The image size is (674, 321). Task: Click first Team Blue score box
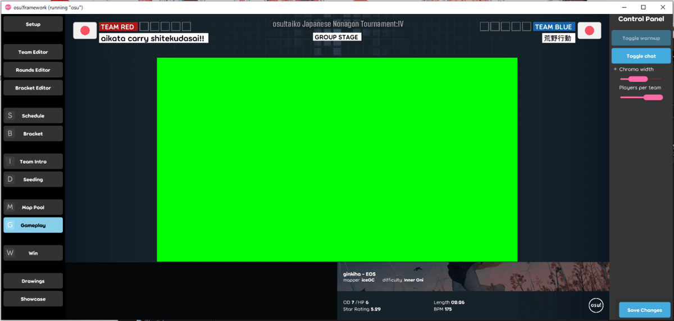484,26
